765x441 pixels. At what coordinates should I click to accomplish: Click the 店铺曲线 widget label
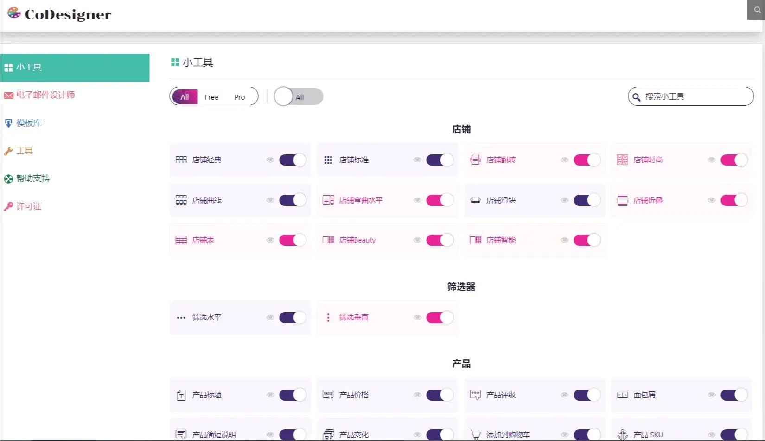(207, 200)
